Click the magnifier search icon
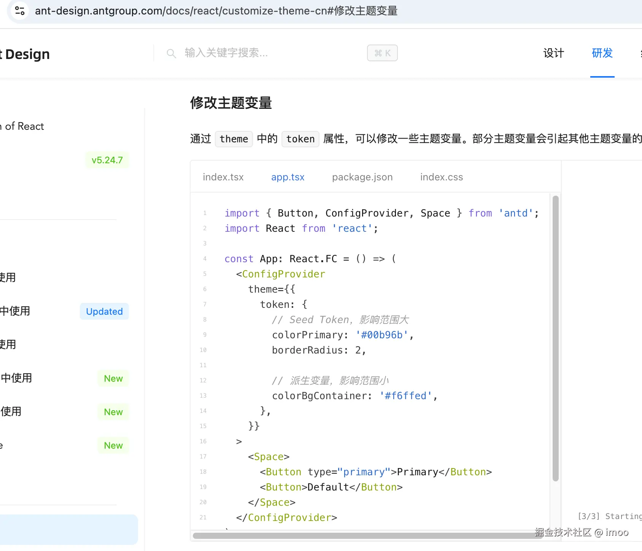This screenshot has height=551, width=642. point(171,54)
